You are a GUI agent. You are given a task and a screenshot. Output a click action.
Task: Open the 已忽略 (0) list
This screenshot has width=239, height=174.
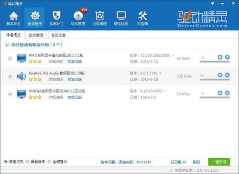tap(179, 162)
